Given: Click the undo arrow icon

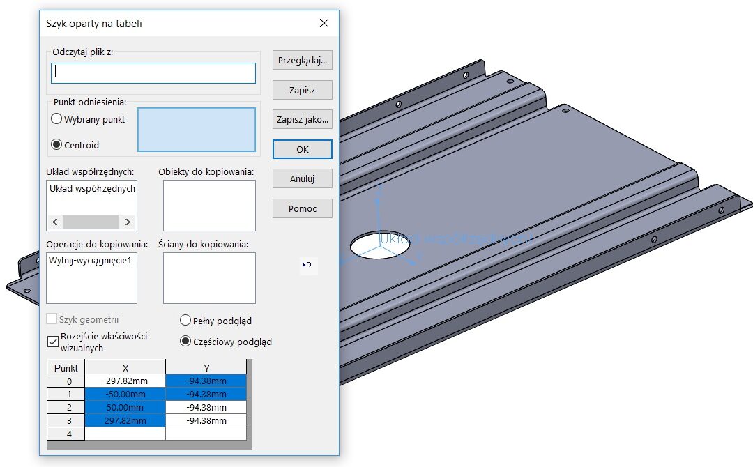Looking at the screenshot, I should click(307, 265).
